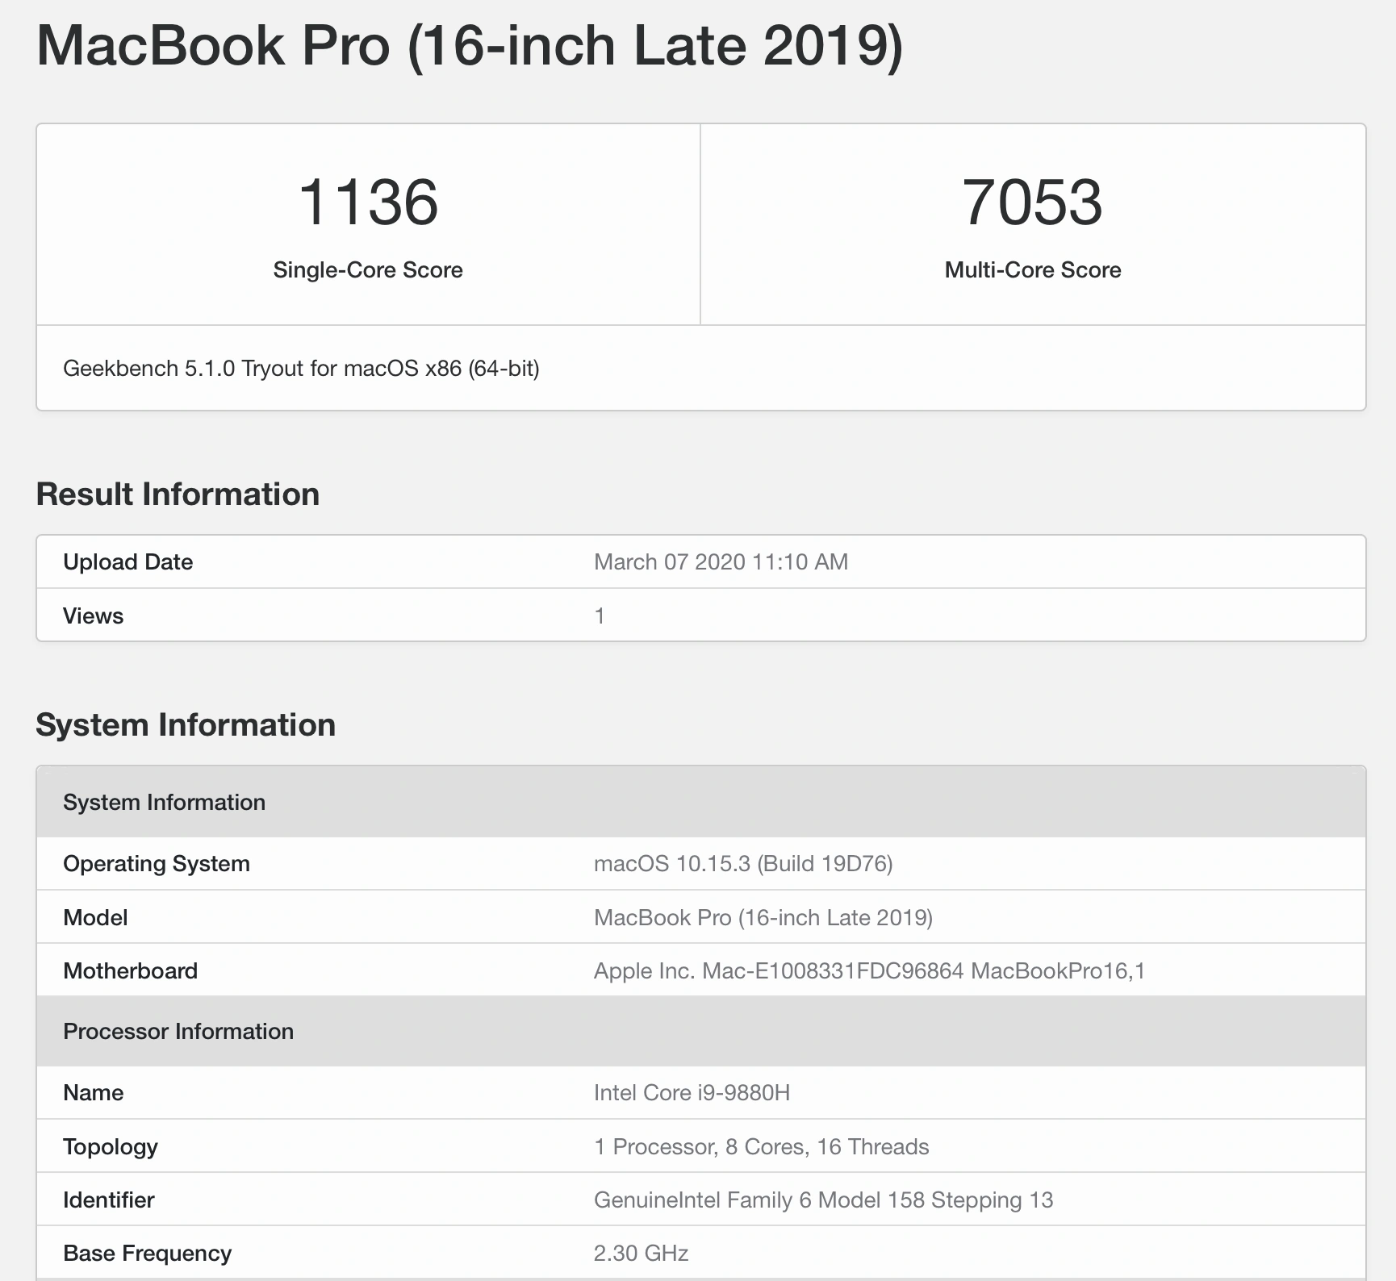Select the macOS 10.15.3 (Build 19D76) value

[x=743, y=863]
